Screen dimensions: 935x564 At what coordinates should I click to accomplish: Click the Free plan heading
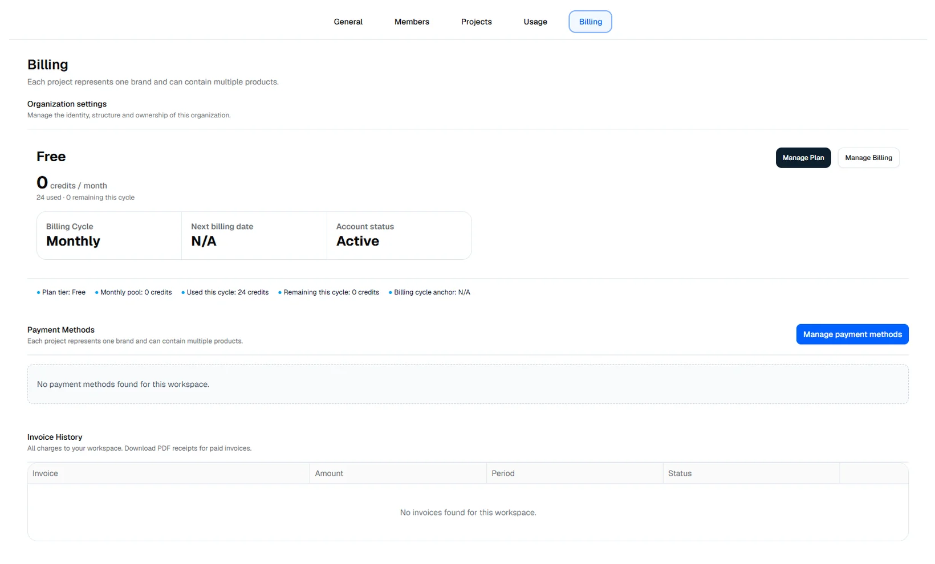point(51,157)
